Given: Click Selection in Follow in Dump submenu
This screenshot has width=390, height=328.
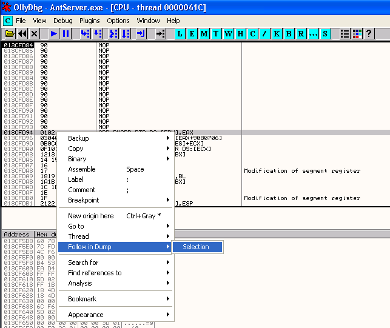Looking at the screenshot, I should click(198, 247).
